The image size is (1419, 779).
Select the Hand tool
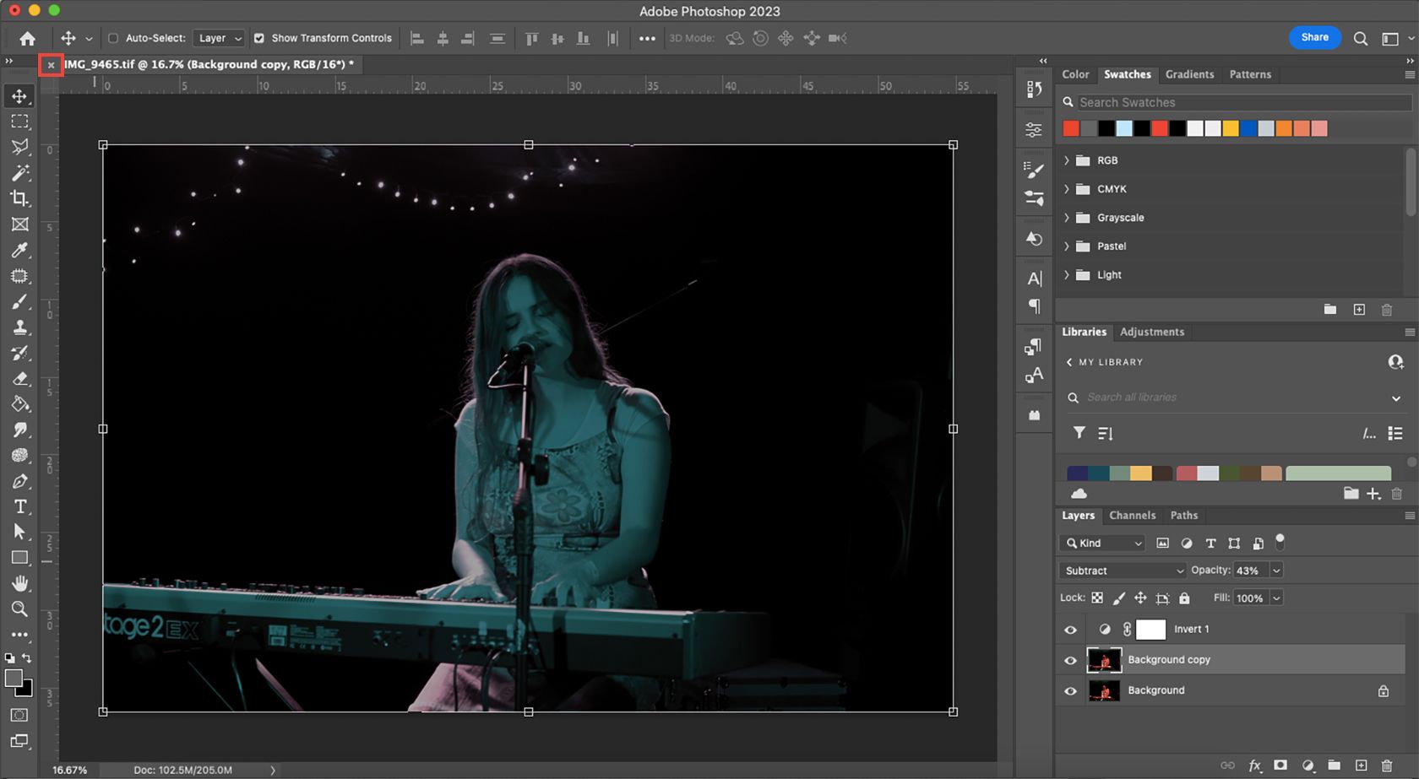pos(19,583)
